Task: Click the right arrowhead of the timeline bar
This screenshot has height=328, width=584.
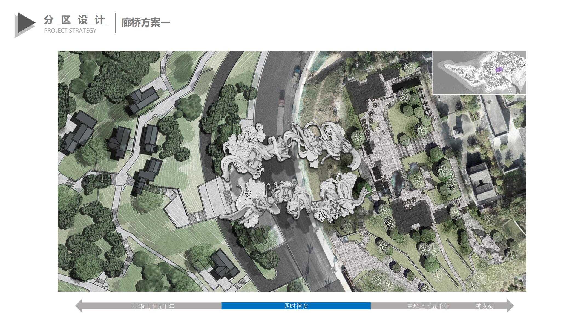Action: (x=510, y=306)
